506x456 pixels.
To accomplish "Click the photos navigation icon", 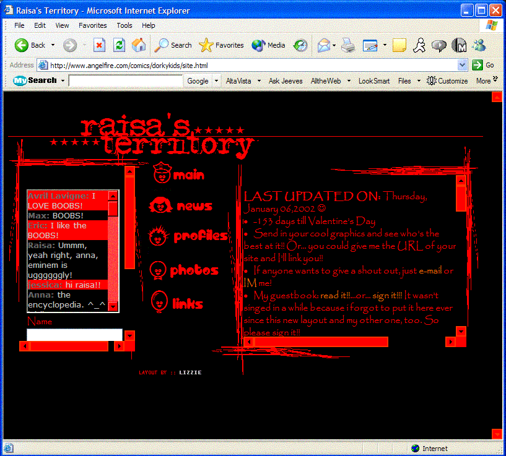I will pyautogui.click(x=159, y=270).
